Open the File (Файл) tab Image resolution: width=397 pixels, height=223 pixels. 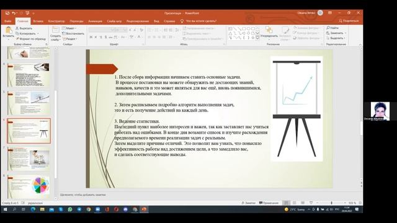point(7,21)
